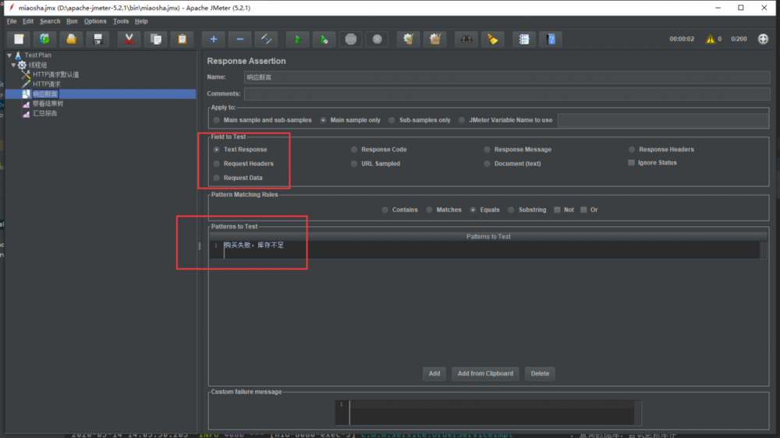Image resolution: width=780 pixels, height=438 pixels.
Task: Open the Options menu
Action: coord(95,21)
